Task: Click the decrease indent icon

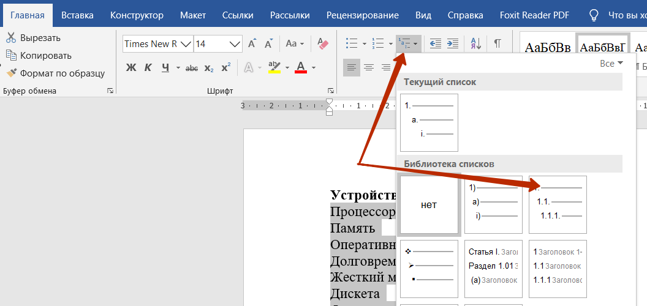Action: [436, 43]
